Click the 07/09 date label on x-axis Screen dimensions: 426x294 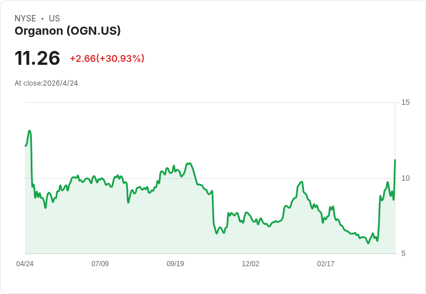pyautogui.click(x=100, y=264)
